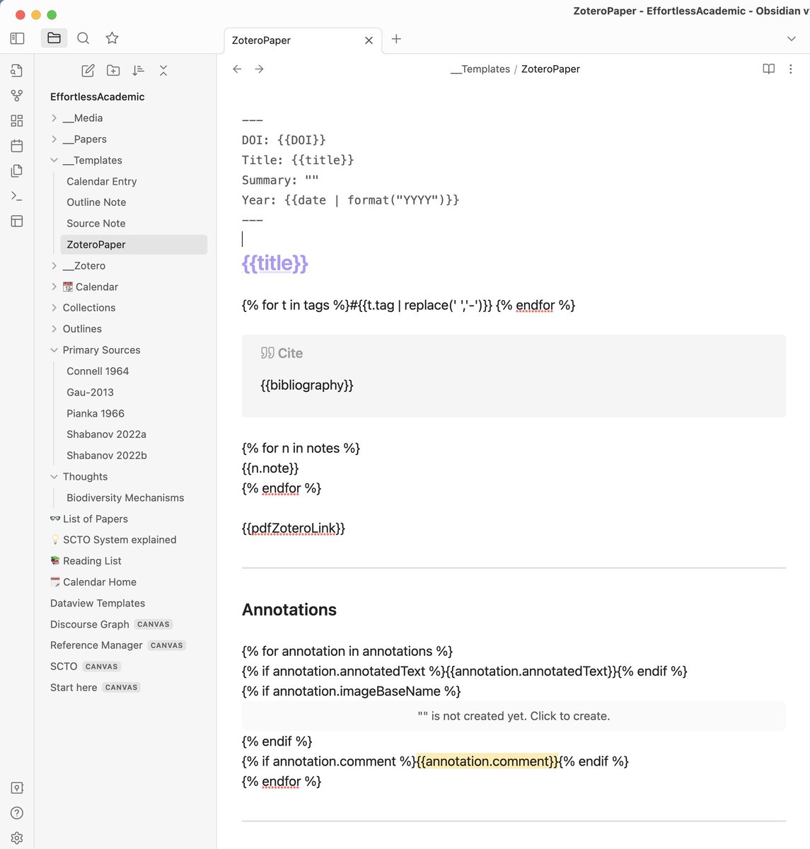Click the layout table icon in ribbon
The width and height of the screenshot is (810, 849).
pyautogui.click(x=17, y=221)
